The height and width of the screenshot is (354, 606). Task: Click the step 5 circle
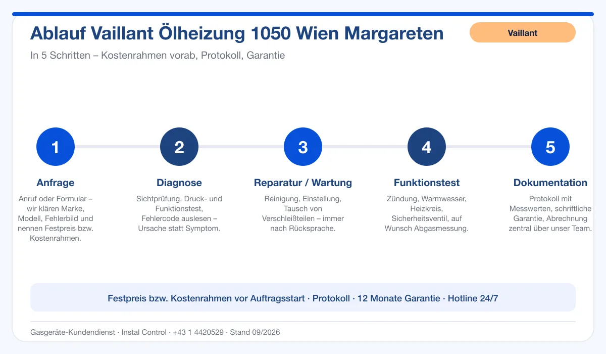coord(550,147)
